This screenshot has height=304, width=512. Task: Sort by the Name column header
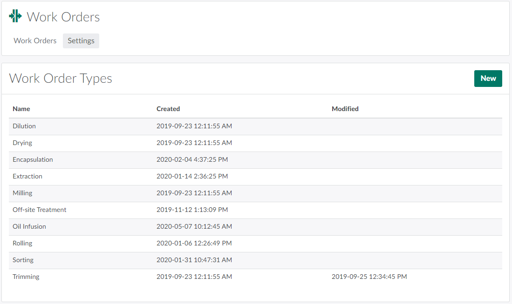21,109
